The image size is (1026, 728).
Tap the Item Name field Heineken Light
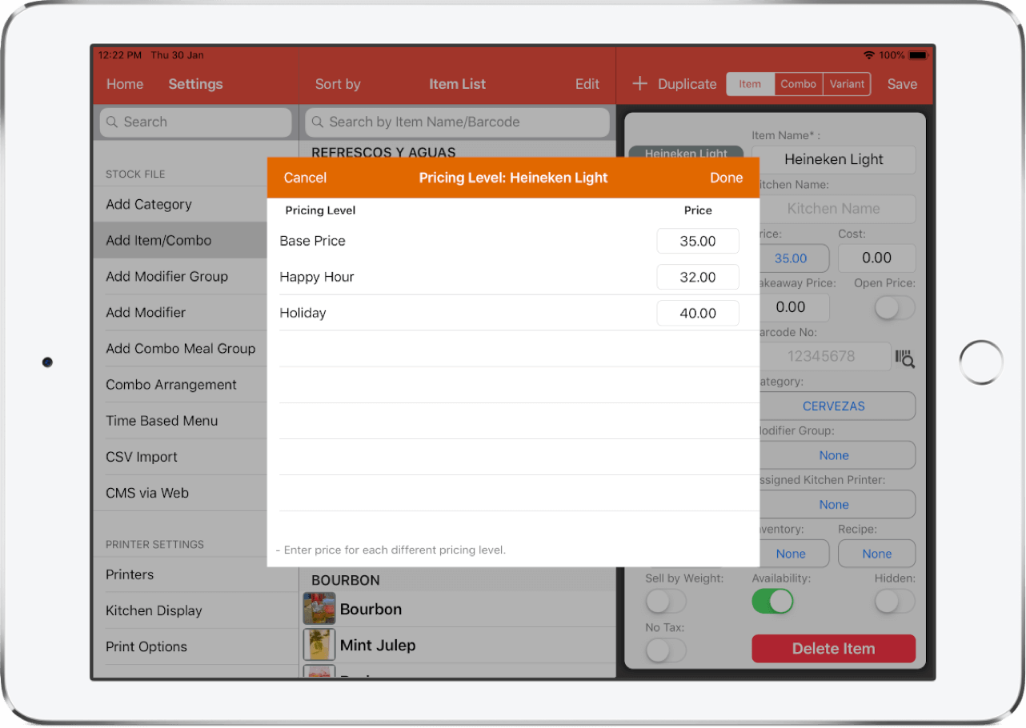coord(834,159)
